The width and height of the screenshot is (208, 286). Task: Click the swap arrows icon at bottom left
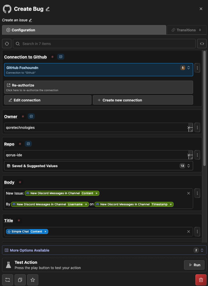(x=7, y=280)
